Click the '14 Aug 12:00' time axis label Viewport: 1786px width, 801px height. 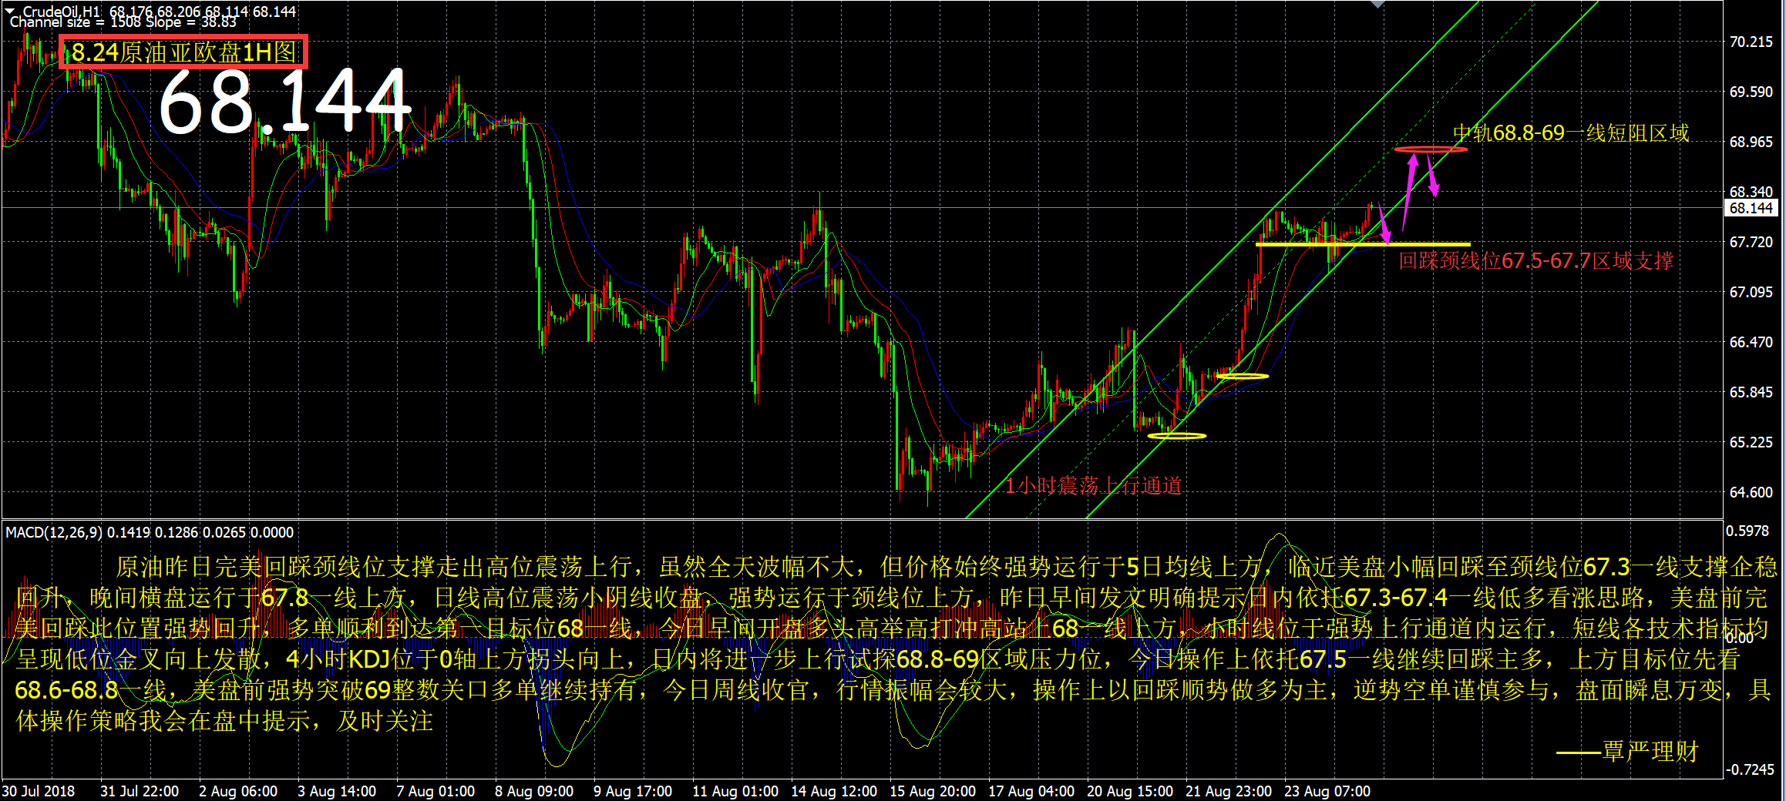834,791
